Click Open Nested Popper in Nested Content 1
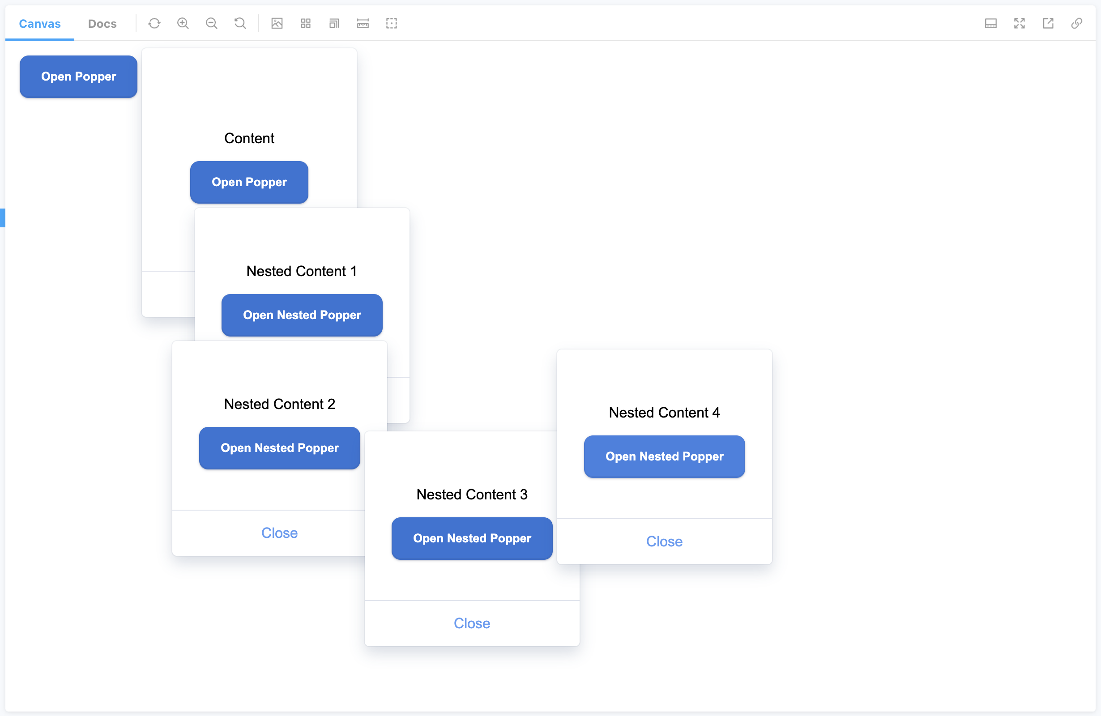This screenshot has width=1101, height=716. point(302,315)
